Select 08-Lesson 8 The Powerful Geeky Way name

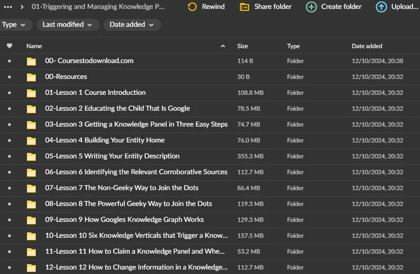[128, 204]
